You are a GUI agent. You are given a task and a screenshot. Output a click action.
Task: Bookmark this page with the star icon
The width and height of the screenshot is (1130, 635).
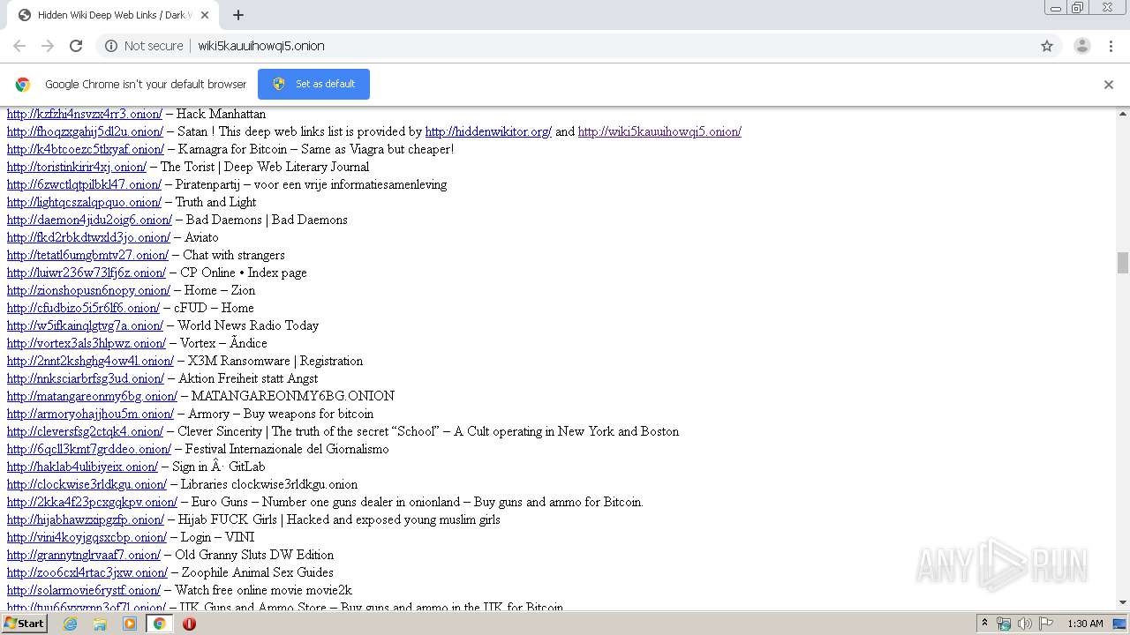point(1047,46)
